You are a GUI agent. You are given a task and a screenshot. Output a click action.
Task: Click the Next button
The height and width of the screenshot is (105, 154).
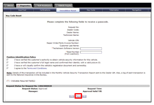(x=84, y=97)
